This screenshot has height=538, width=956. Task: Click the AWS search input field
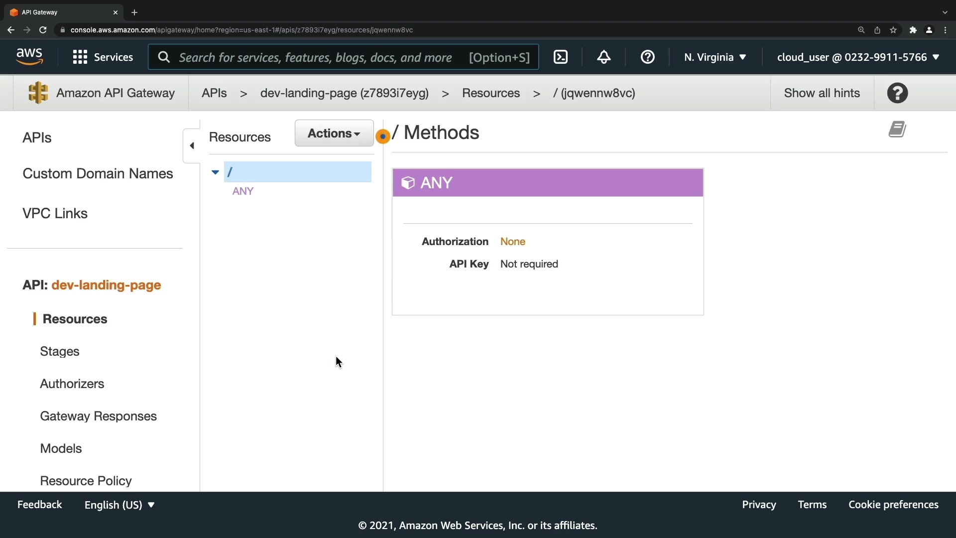316,57
